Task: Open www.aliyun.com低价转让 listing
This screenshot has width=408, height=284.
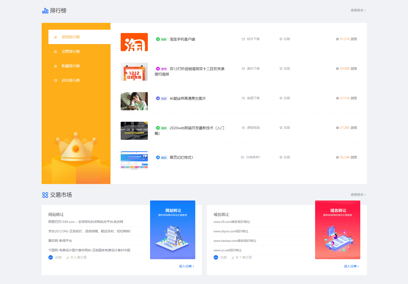Action: [x=231, y=231]
